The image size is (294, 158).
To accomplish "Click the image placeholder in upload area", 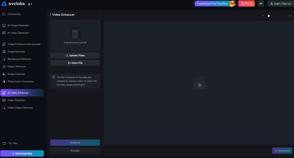I will pyautogui.click(x=75, y=33).
